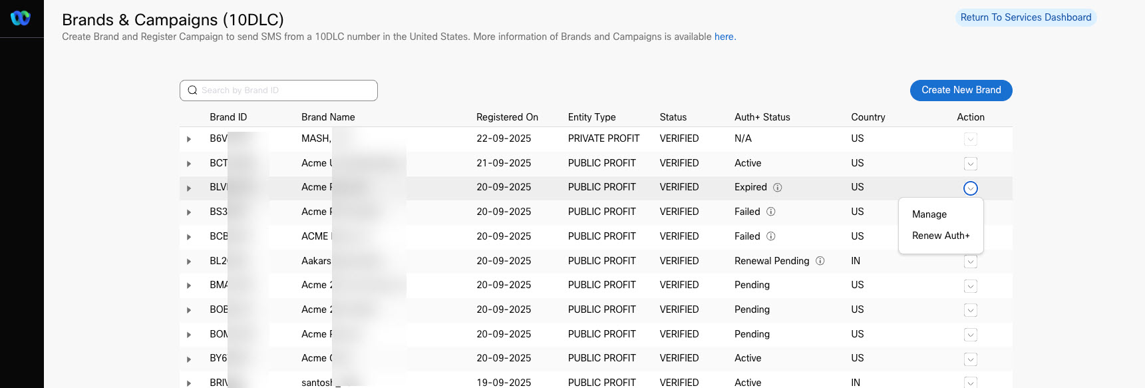Select Manage from the context menu
The image size is (1145, 388).
[929, 214]
